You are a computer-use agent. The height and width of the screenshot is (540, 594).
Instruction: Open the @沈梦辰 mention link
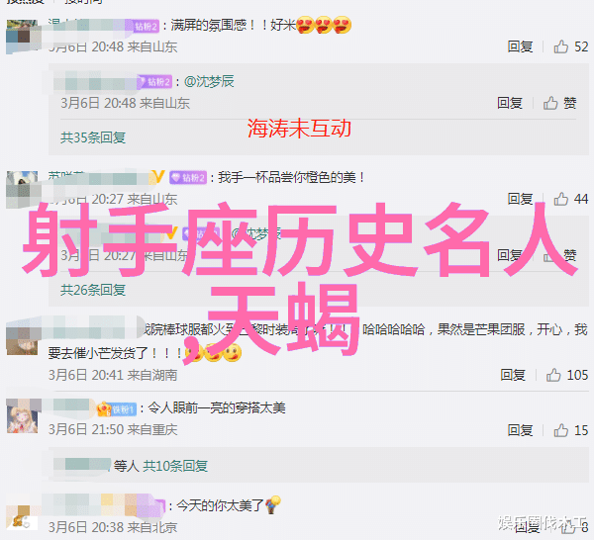coord(209,81)
